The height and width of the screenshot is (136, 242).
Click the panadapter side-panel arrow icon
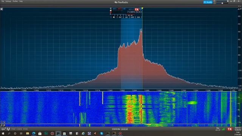point(2,9)
